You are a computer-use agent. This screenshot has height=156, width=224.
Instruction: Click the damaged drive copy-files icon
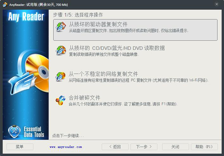click(61, 27)
